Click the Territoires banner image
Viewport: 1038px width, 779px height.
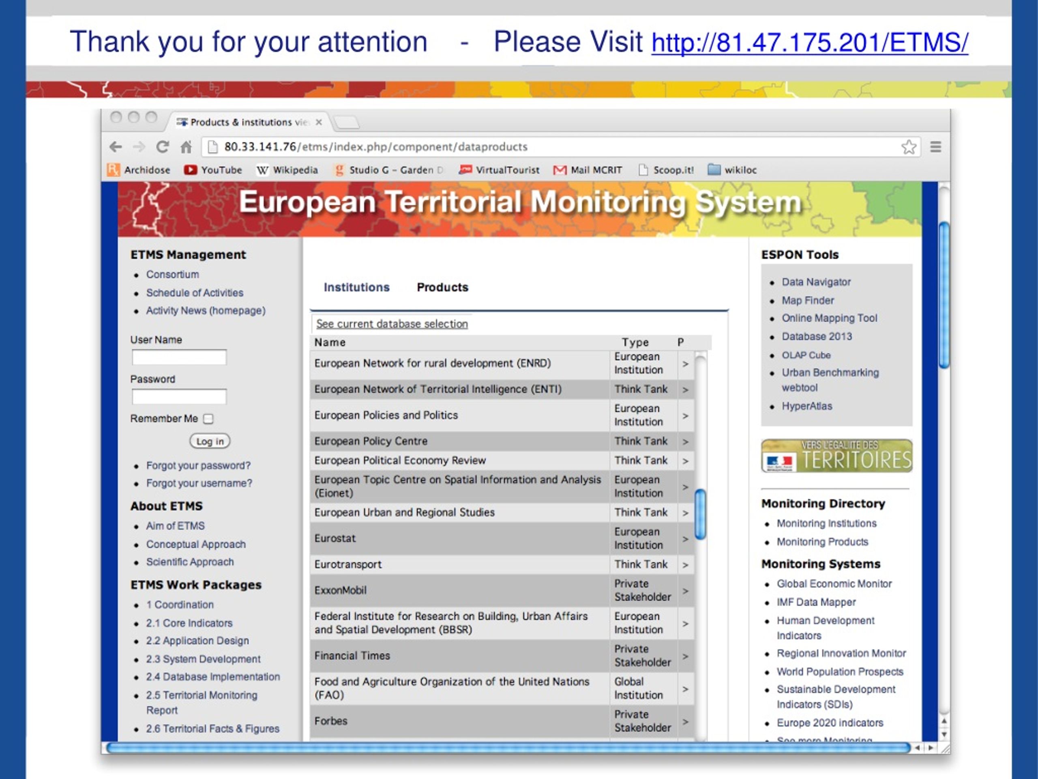[837, 456]
